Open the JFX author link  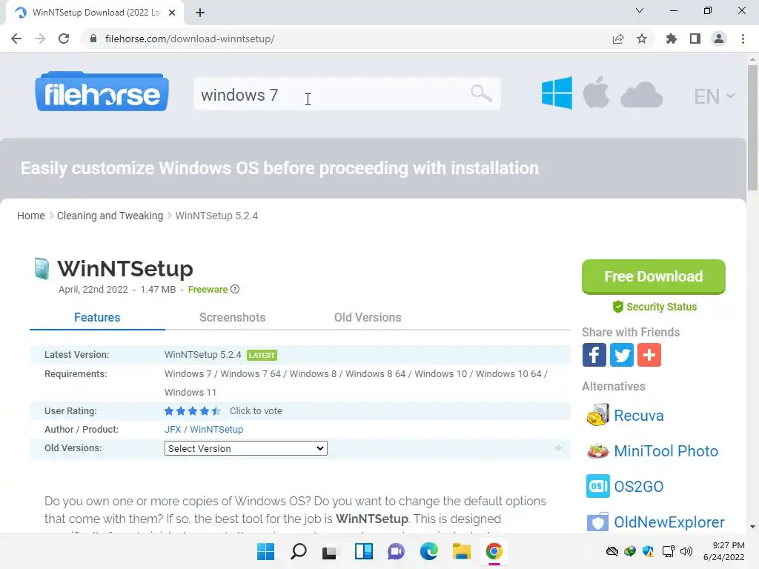click(173, 430)
